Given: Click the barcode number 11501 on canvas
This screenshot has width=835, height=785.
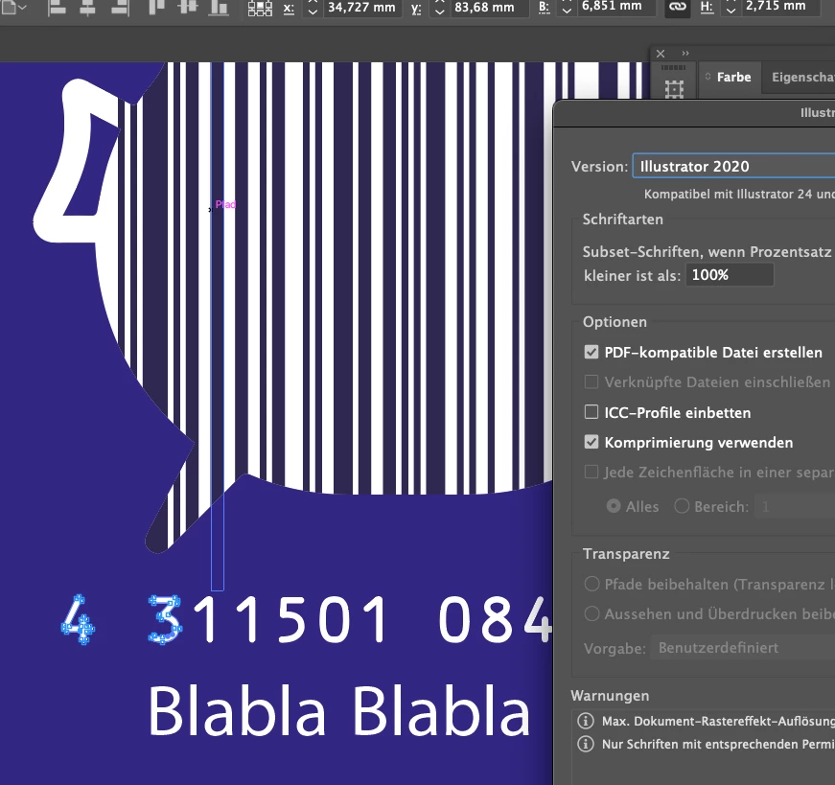Looking at the screenshot, I should point(291,619).
